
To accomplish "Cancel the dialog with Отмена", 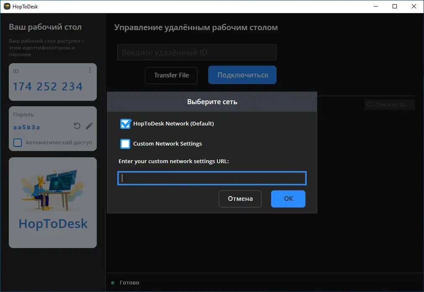I will (240, 199).
